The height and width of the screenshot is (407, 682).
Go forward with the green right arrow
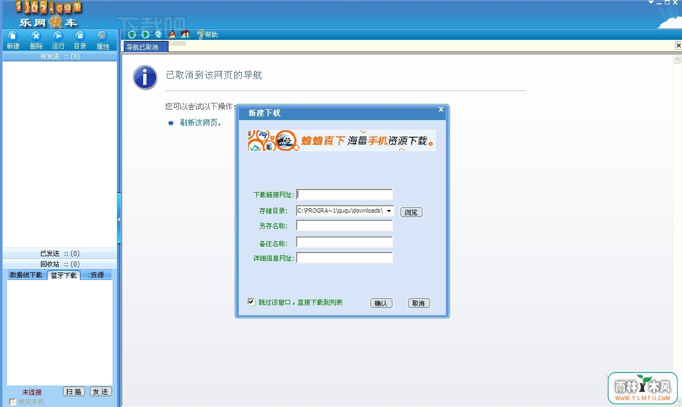click(145, 34)
